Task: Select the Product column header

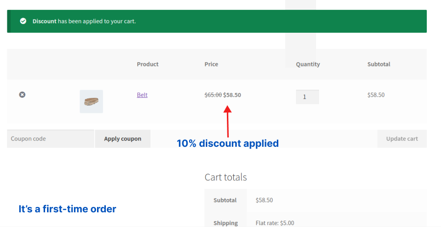Action: 147,64
